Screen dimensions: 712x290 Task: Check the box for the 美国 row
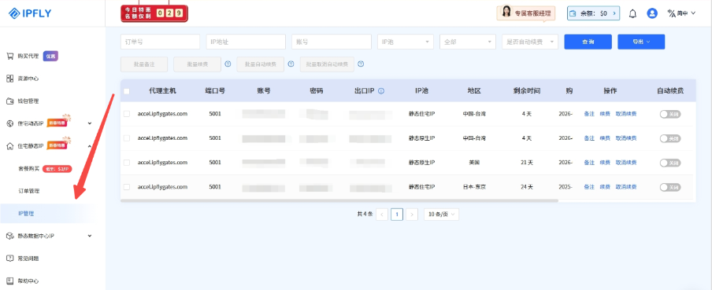(127, 162)
